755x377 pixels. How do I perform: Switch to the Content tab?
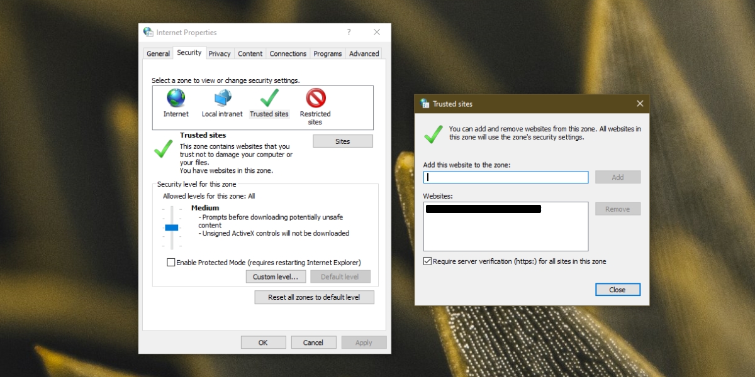pyautogui.click(x=250, y=54)
